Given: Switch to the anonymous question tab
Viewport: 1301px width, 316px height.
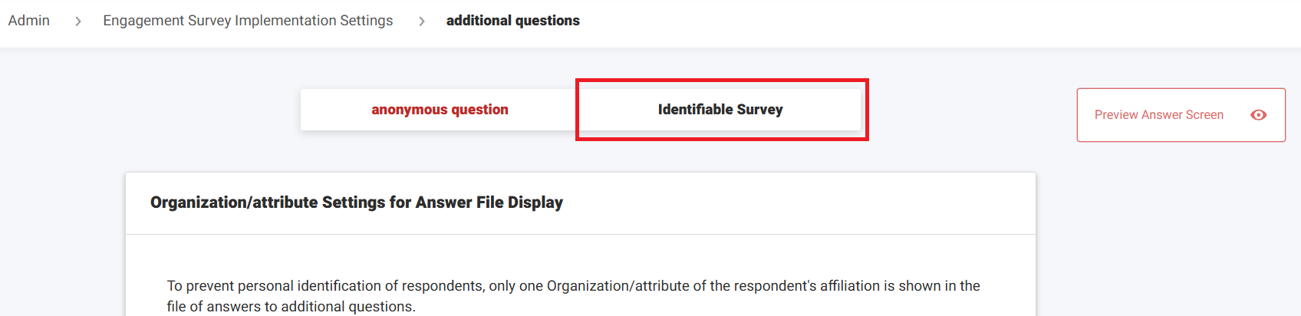Looking at the screenshot, I should [440, 110].
